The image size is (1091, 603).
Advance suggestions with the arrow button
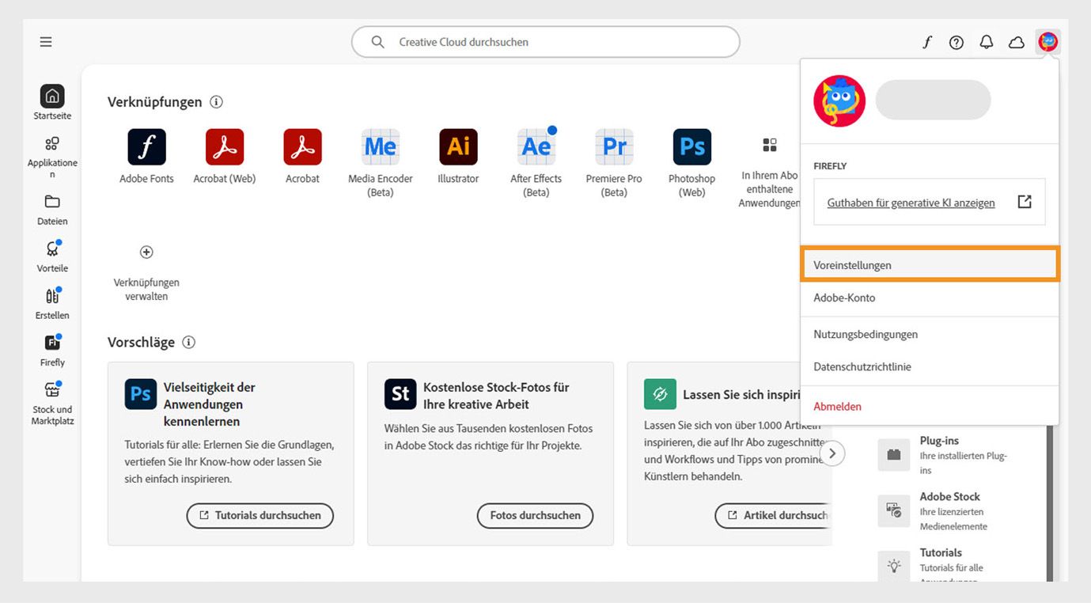pyautogui.click(x=832, y=453)
